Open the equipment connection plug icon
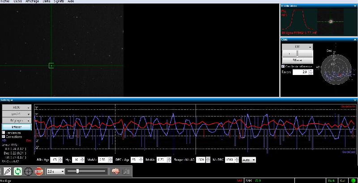 7,171
